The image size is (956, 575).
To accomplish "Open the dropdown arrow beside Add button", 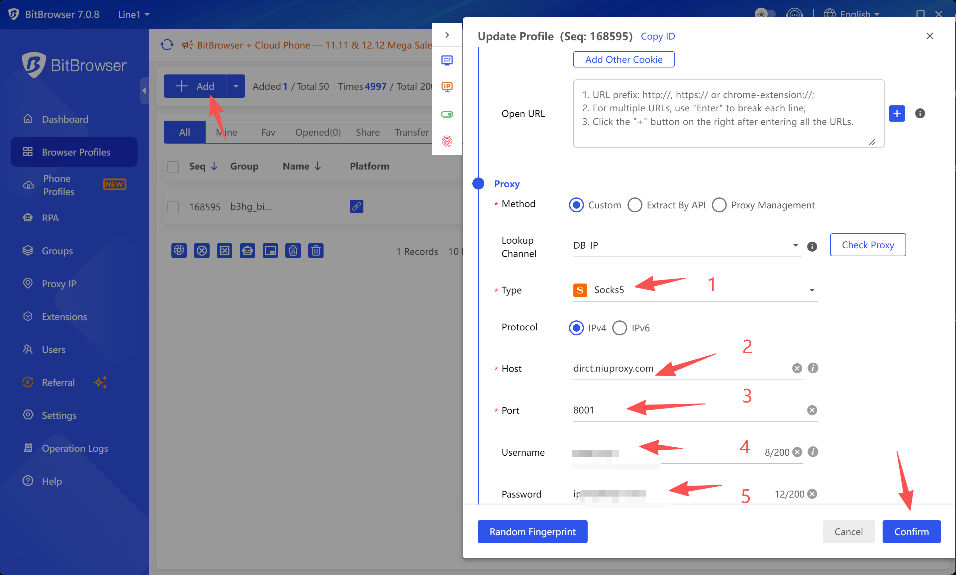I will click(236, 86).
